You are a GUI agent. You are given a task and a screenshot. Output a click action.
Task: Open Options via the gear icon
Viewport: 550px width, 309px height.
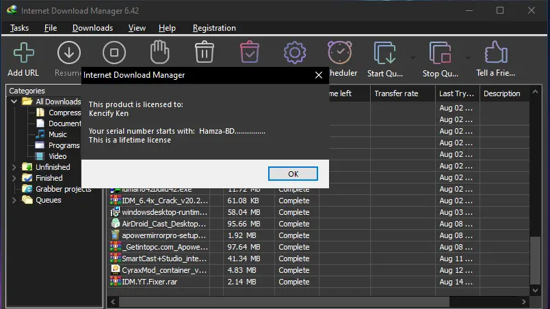[x=295, y=53]
